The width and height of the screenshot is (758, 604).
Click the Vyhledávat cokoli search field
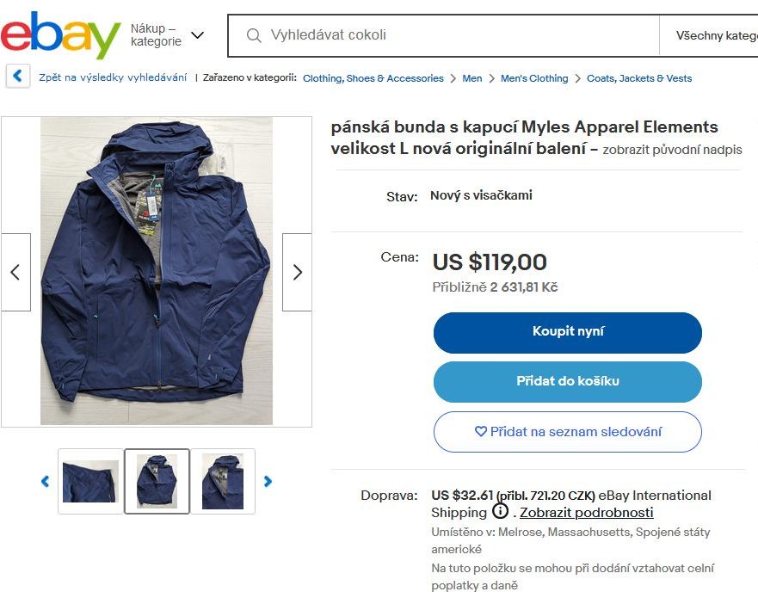point(387,35)
